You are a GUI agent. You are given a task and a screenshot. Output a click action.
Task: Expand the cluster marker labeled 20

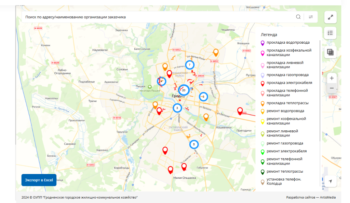[x=184, y=90]
